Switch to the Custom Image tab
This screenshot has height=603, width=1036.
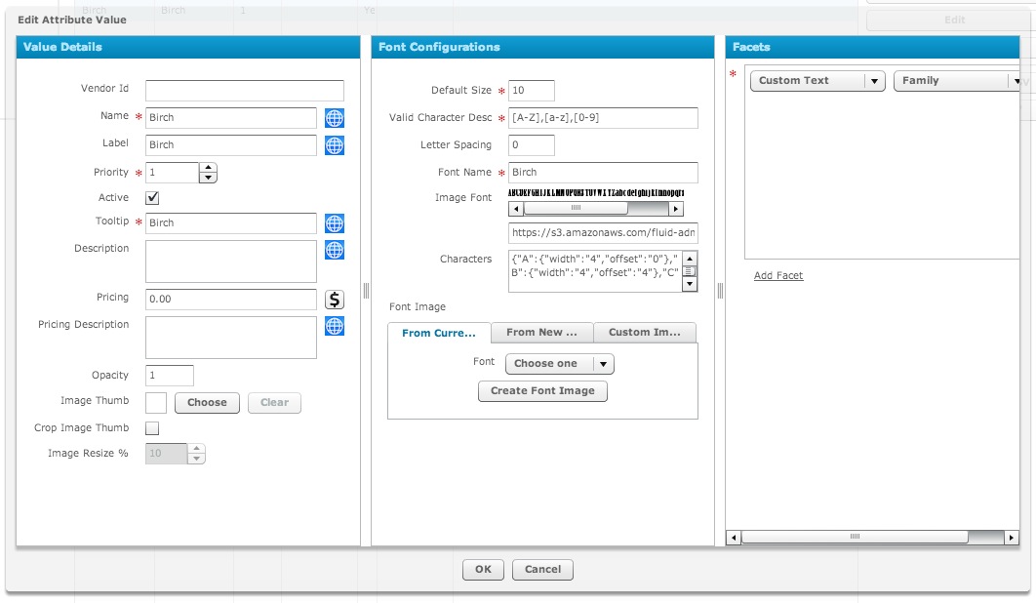(x=645, y=332)
